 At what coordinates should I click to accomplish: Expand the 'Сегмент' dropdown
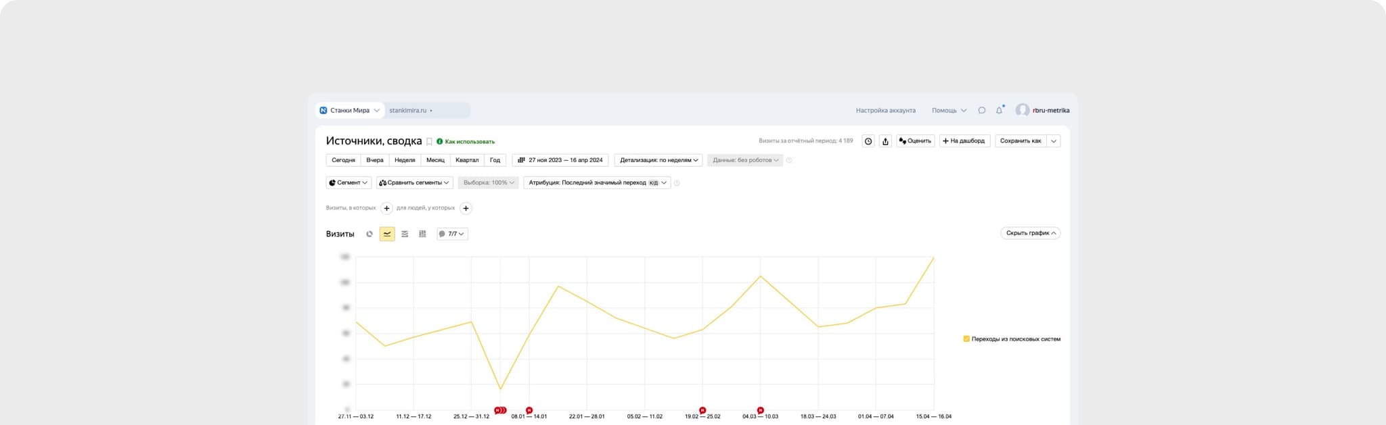pyautogui.click(x=349, y=182)
